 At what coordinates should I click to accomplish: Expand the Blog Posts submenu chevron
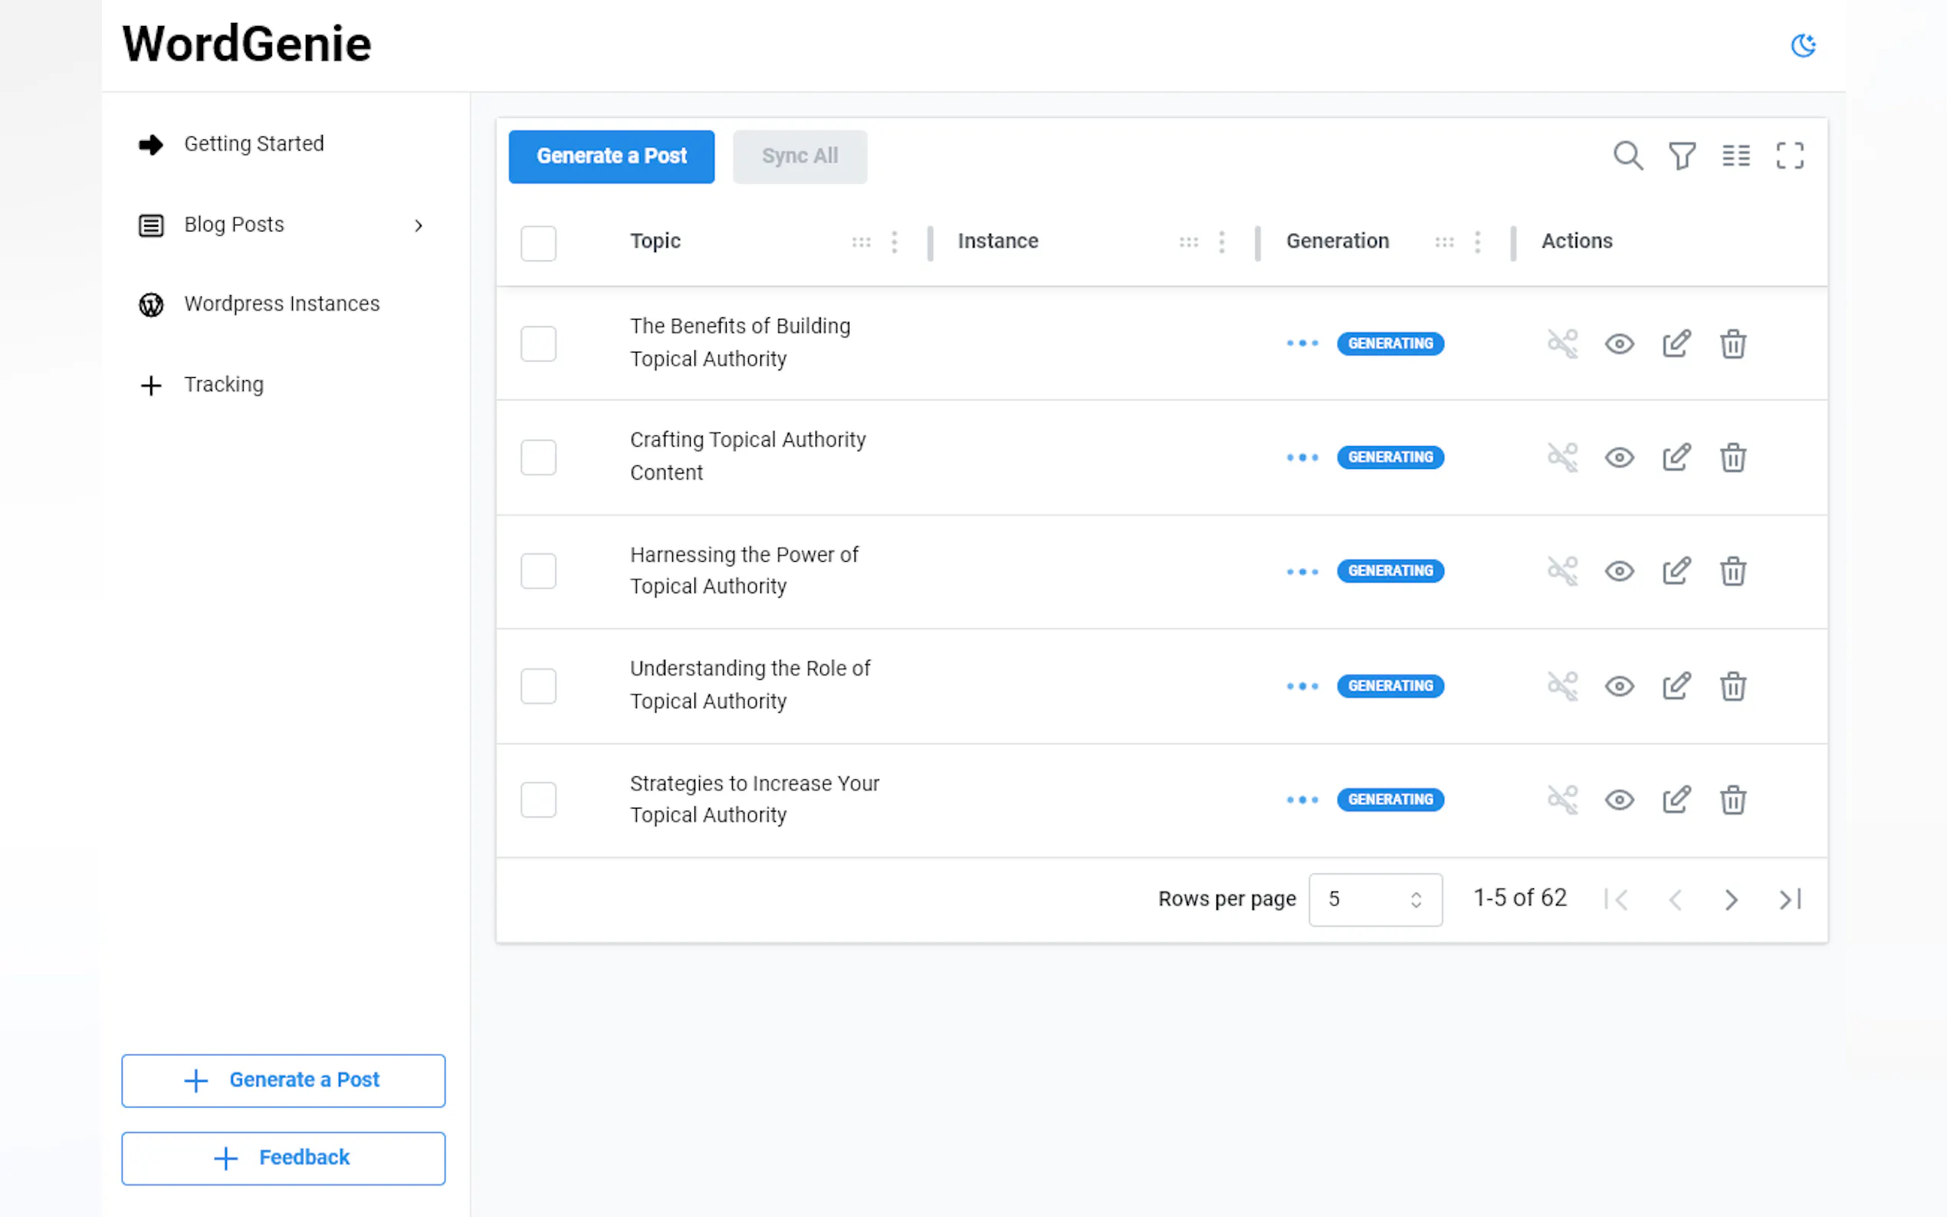pyautogui.click(x=418, y=225)
